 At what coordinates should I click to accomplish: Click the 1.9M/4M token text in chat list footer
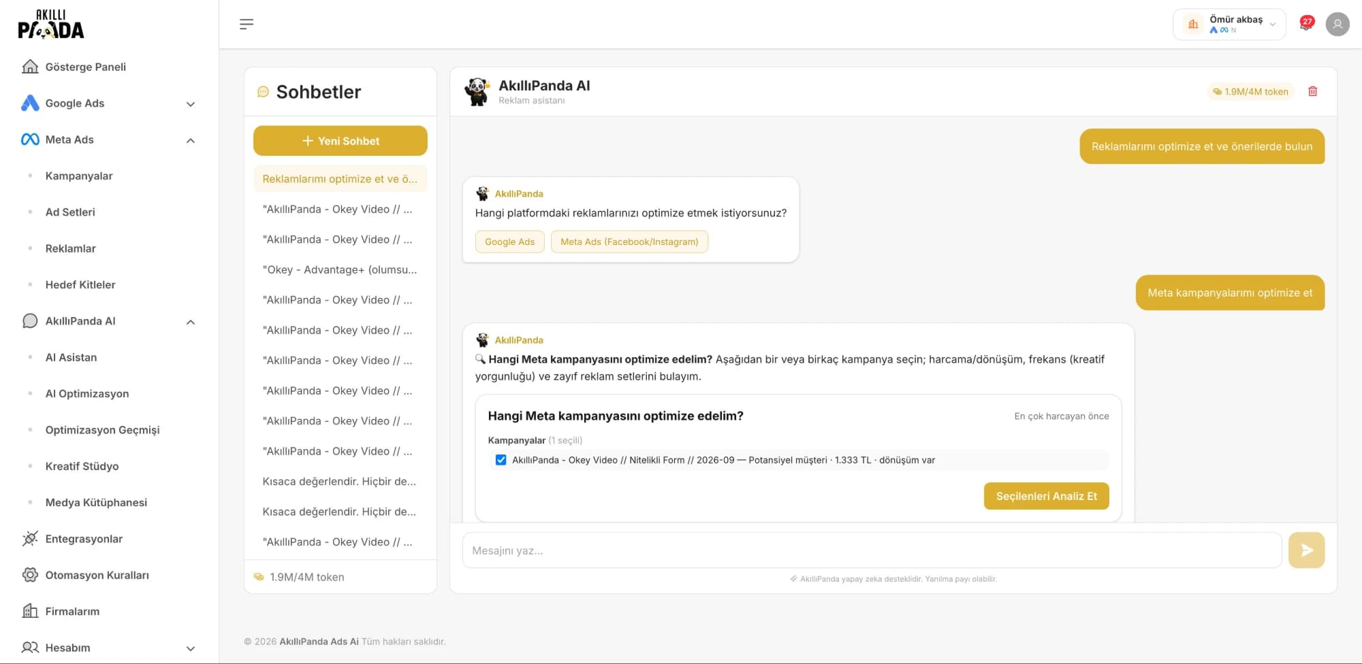click(x=306, y=577)
